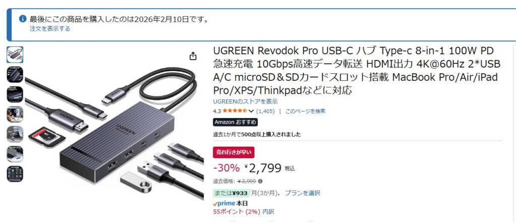Play the product video thumbnail
516x222 pixels.
coord(15,115)
